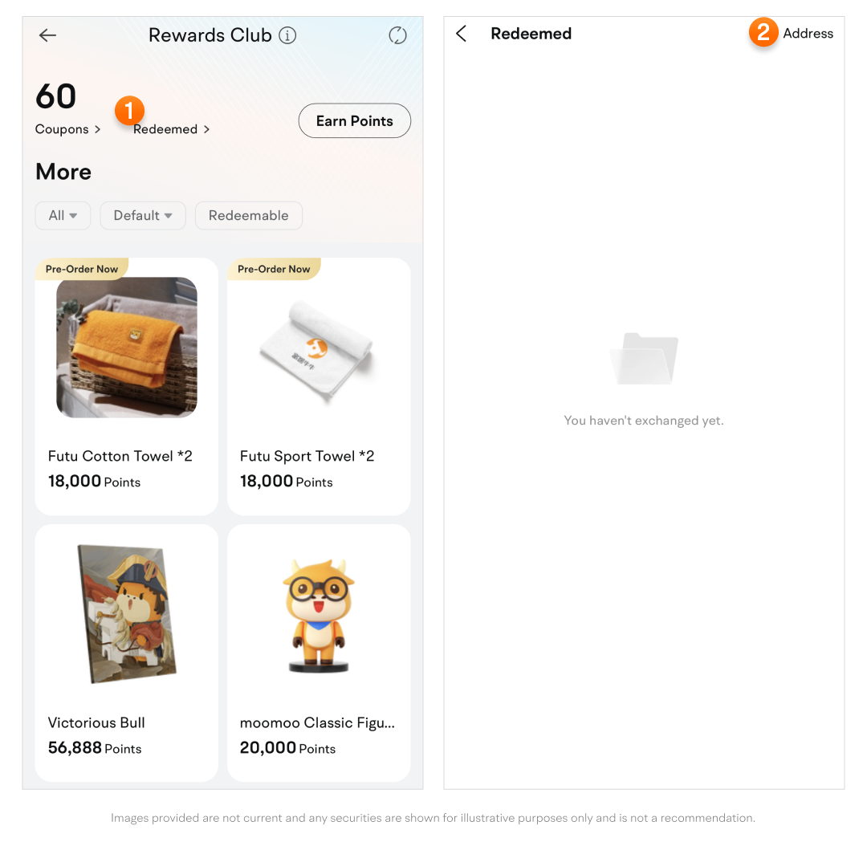The height and width of the screenshot is (842, 867).
Task: Open the Rewards Club info icon
Action: tap(287, 35)
